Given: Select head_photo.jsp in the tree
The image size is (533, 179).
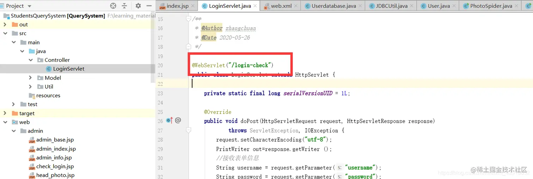Looking at the screenshot, I should (x=55, y=175).
